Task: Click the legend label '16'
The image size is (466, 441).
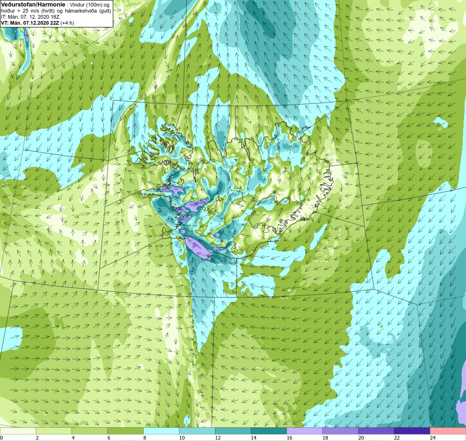Action: tap(289, 438)
